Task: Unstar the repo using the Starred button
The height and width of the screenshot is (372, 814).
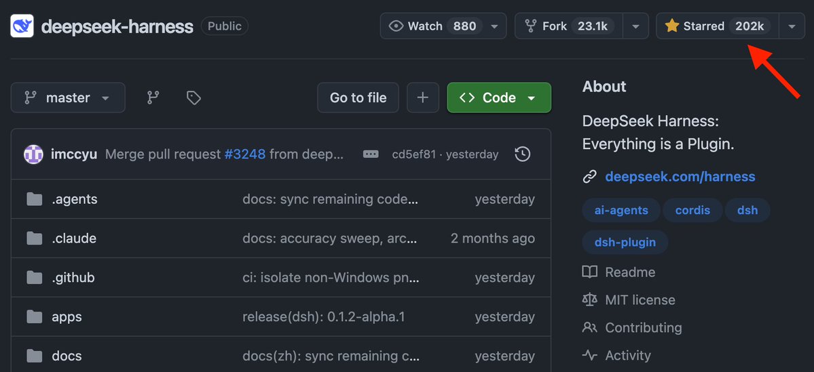Action: pos(717,26)
